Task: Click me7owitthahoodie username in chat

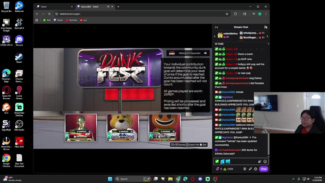Action: pos(229,150)
